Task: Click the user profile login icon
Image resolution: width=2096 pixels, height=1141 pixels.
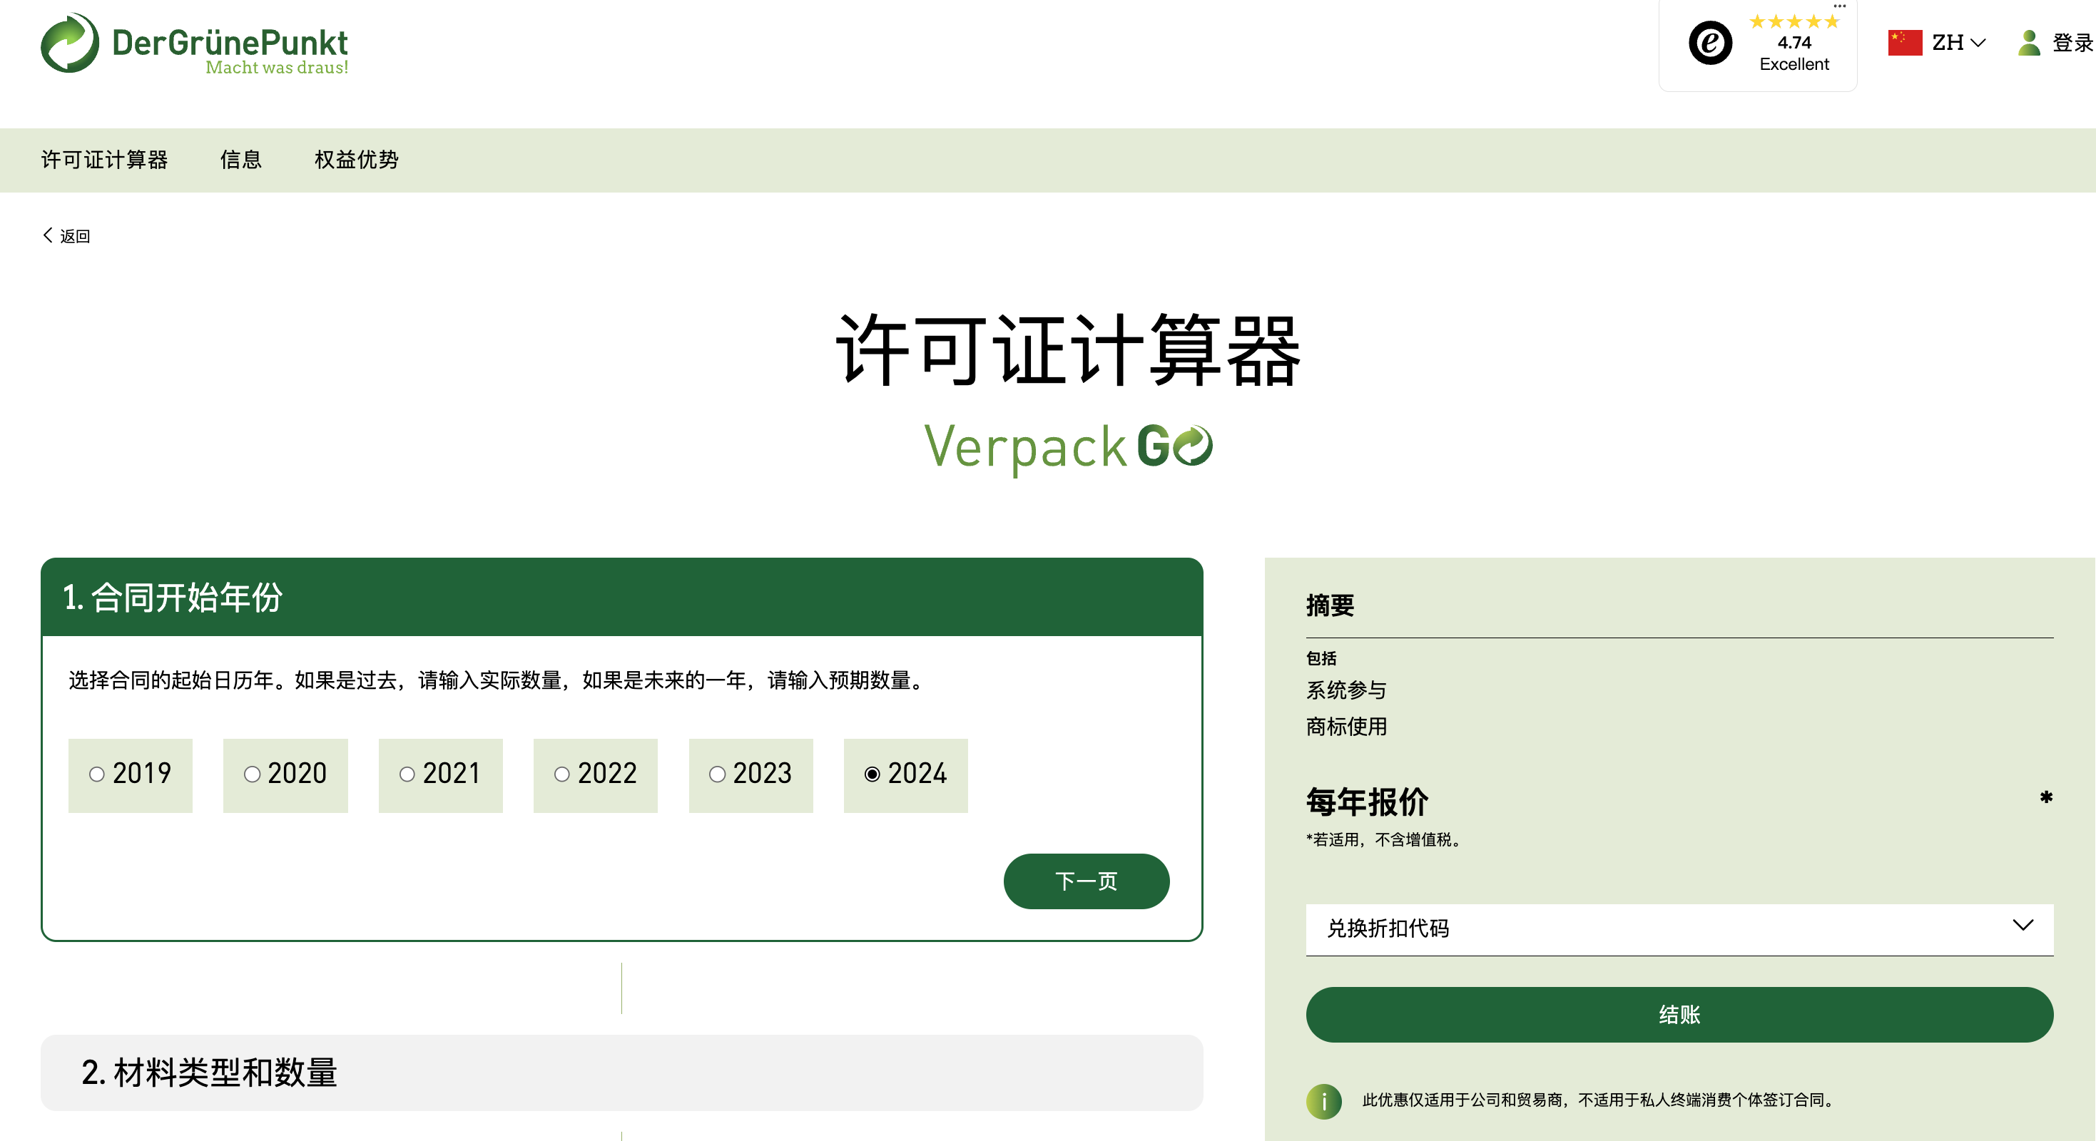Action: point(2029,42)
